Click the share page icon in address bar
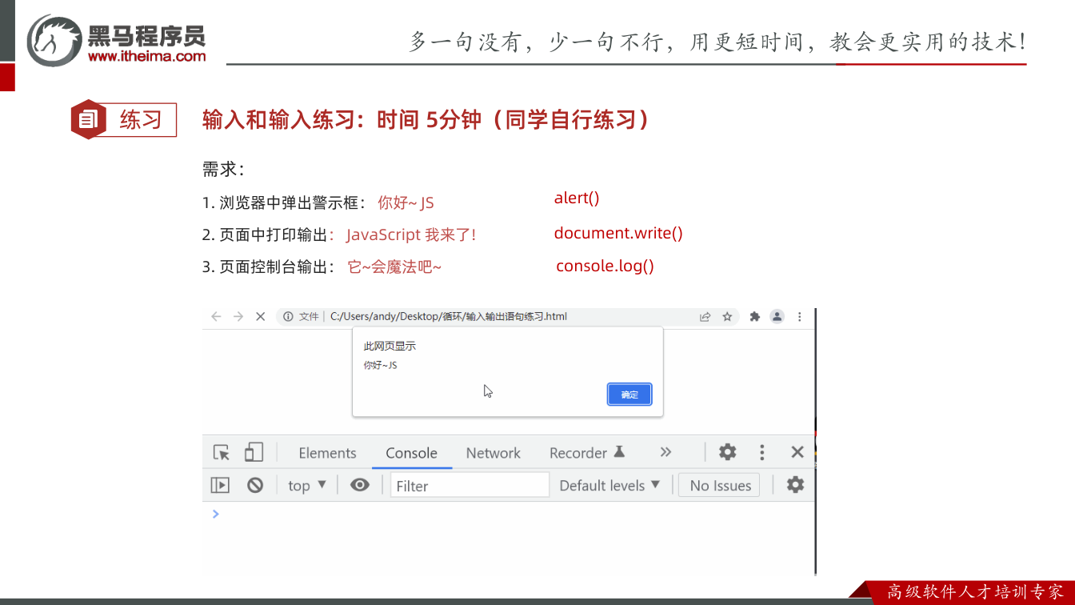 (705, 317)
